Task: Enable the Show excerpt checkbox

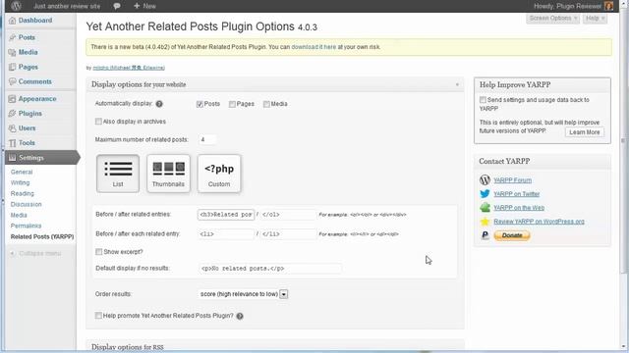Action: click(x=98, y=252)
